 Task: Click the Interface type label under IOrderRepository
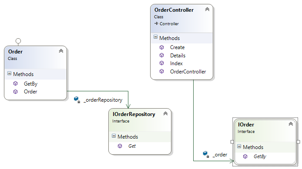(x=121, y=121)
